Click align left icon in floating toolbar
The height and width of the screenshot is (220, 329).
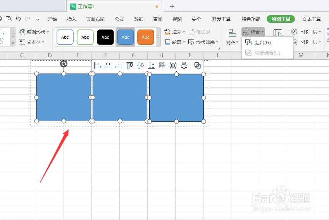coord(97,65)
